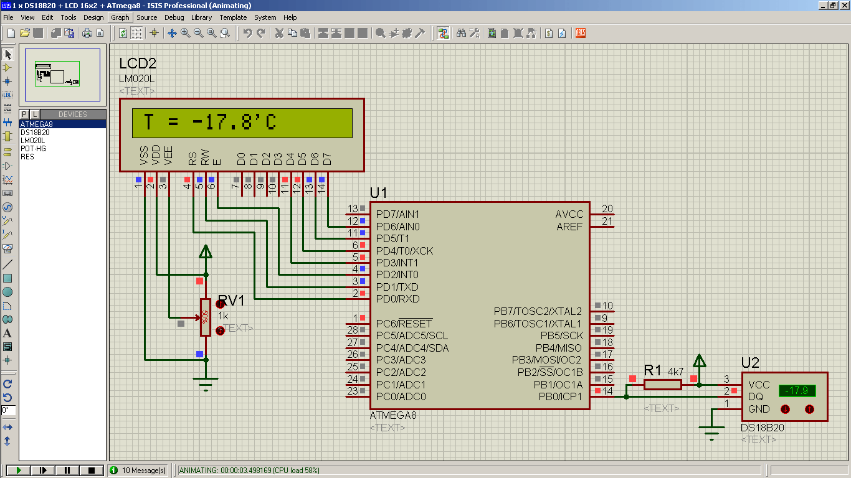
Task: Raise the RV1 potentiometer wiper value
Action: coord(220,304)
